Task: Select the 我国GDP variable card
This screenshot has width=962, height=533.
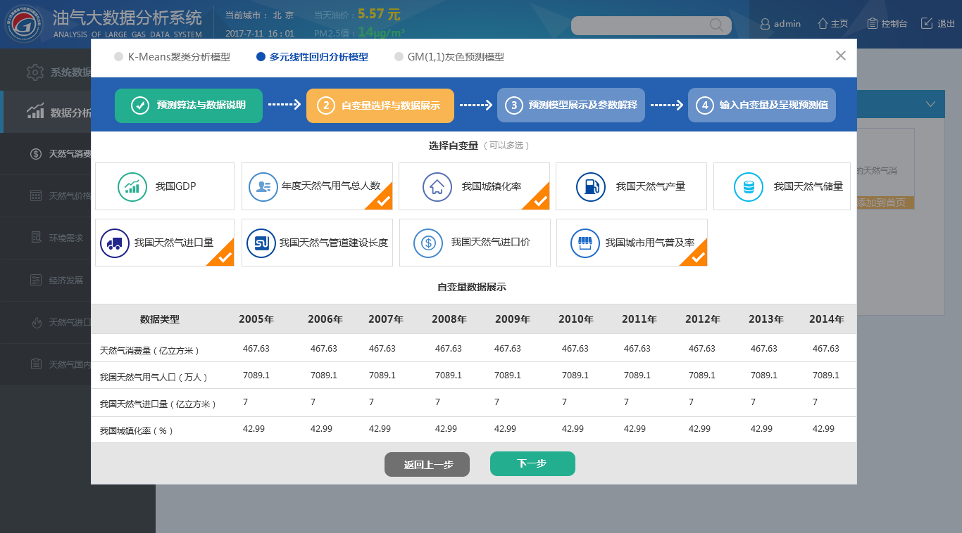Action: point(165,186)
